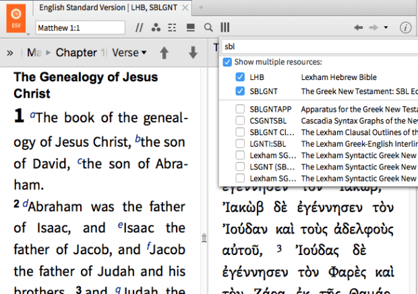This screenshot has height=294, width=418.
Task: Click 'Cascadia Syntax Graphs' resource title
Action: point(359,121)
